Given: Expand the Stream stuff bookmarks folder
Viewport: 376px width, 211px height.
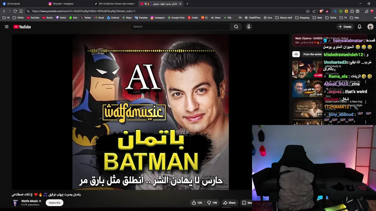Looking at the screenshot, I should (x=283, y=18).
